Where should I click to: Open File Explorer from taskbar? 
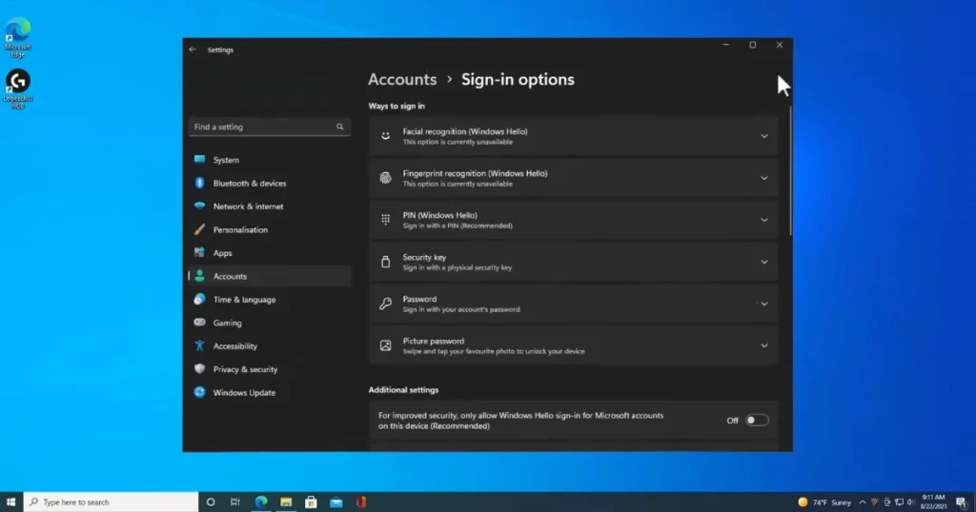coord(286,502)
